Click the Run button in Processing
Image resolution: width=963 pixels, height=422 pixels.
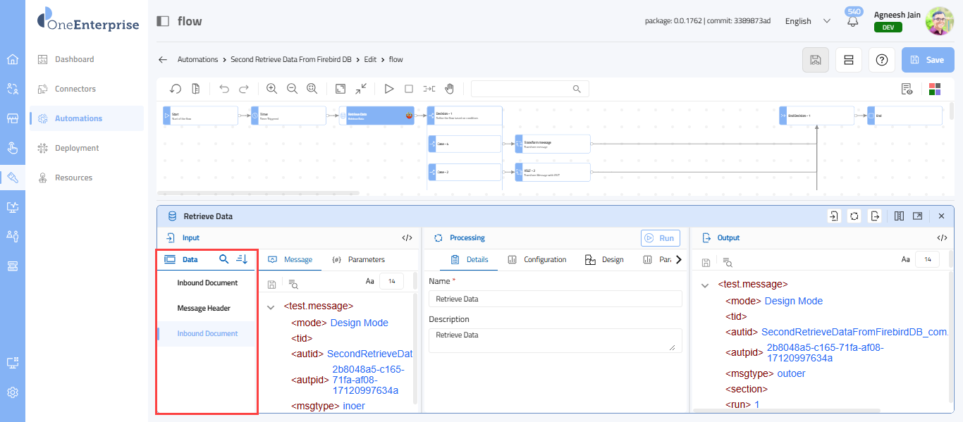pyautogui.click(x=661, y=238)
